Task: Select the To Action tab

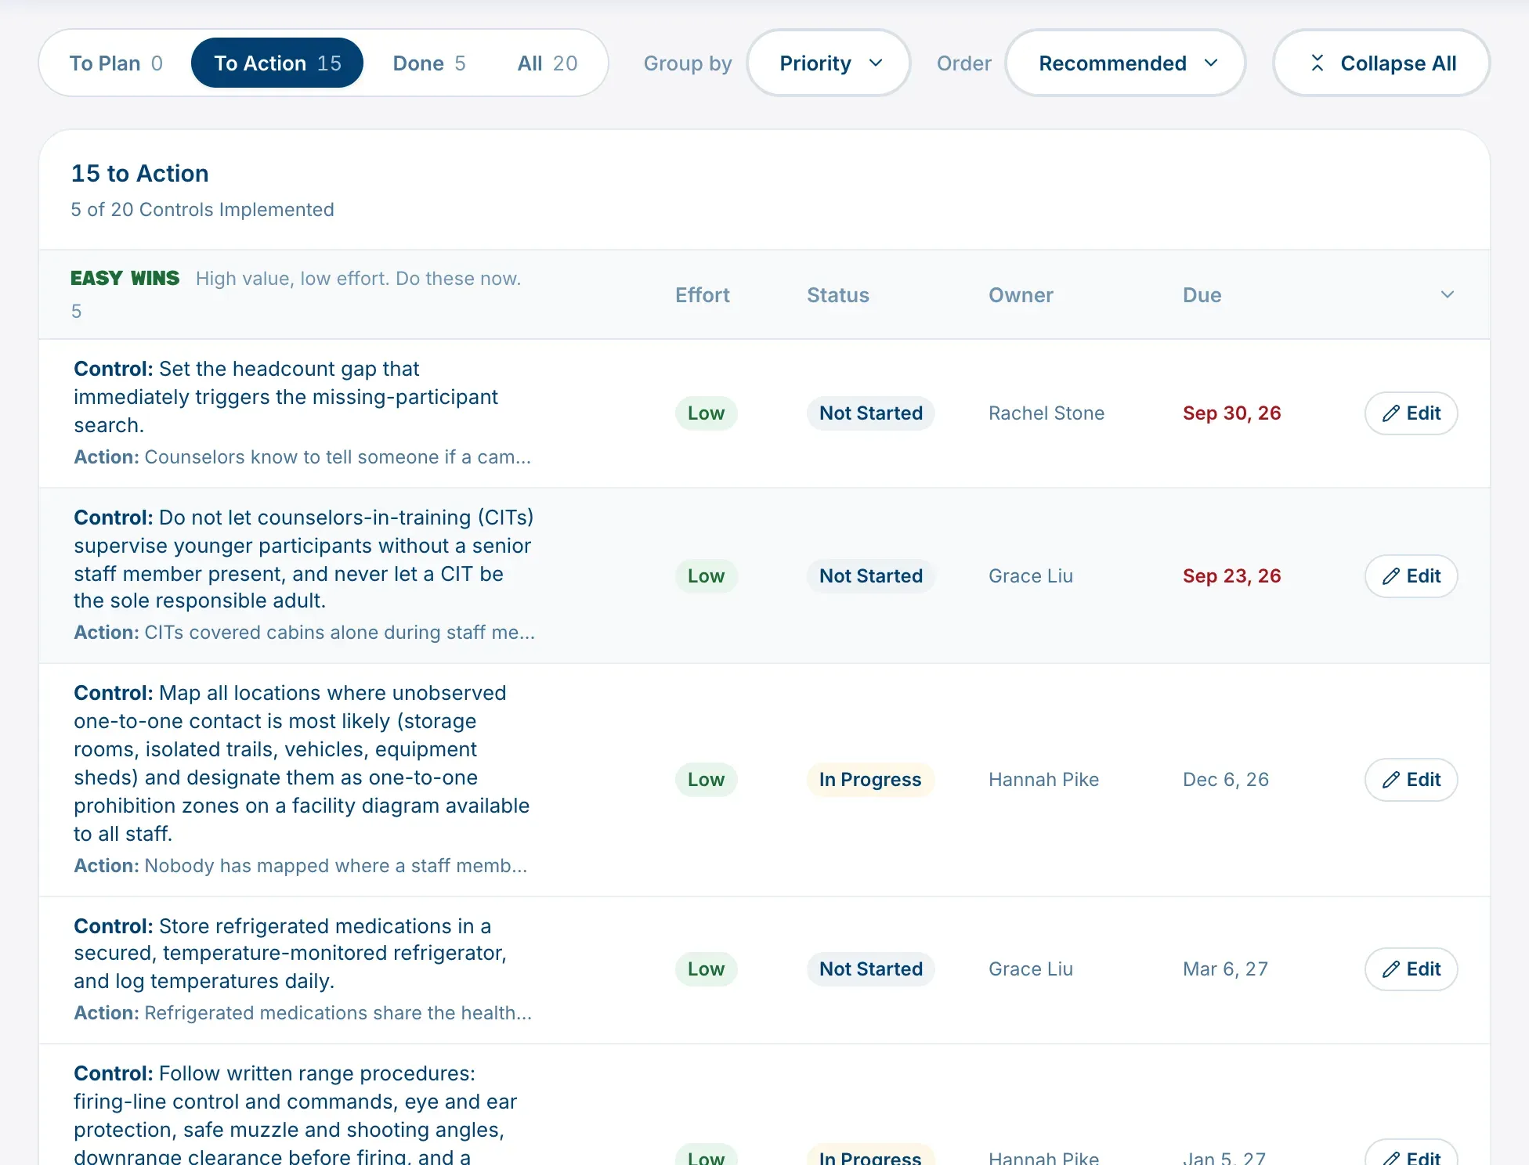Action: pyautogui.click(x=277, y=63)
